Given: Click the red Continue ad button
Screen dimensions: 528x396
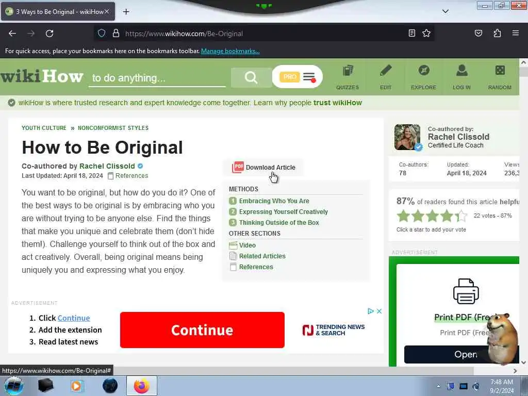Looking at the screenshot, I should coord(202,330).
